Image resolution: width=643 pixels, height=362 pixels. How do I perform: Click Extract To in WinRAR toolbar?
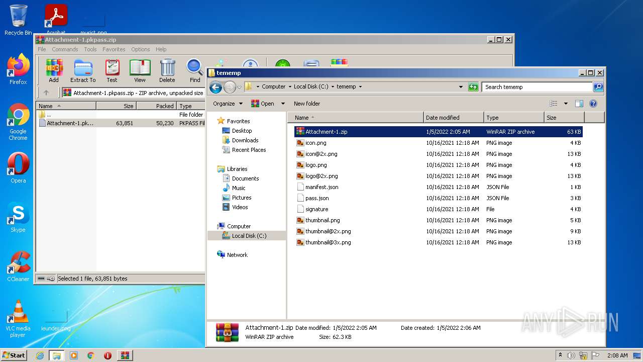83,71
